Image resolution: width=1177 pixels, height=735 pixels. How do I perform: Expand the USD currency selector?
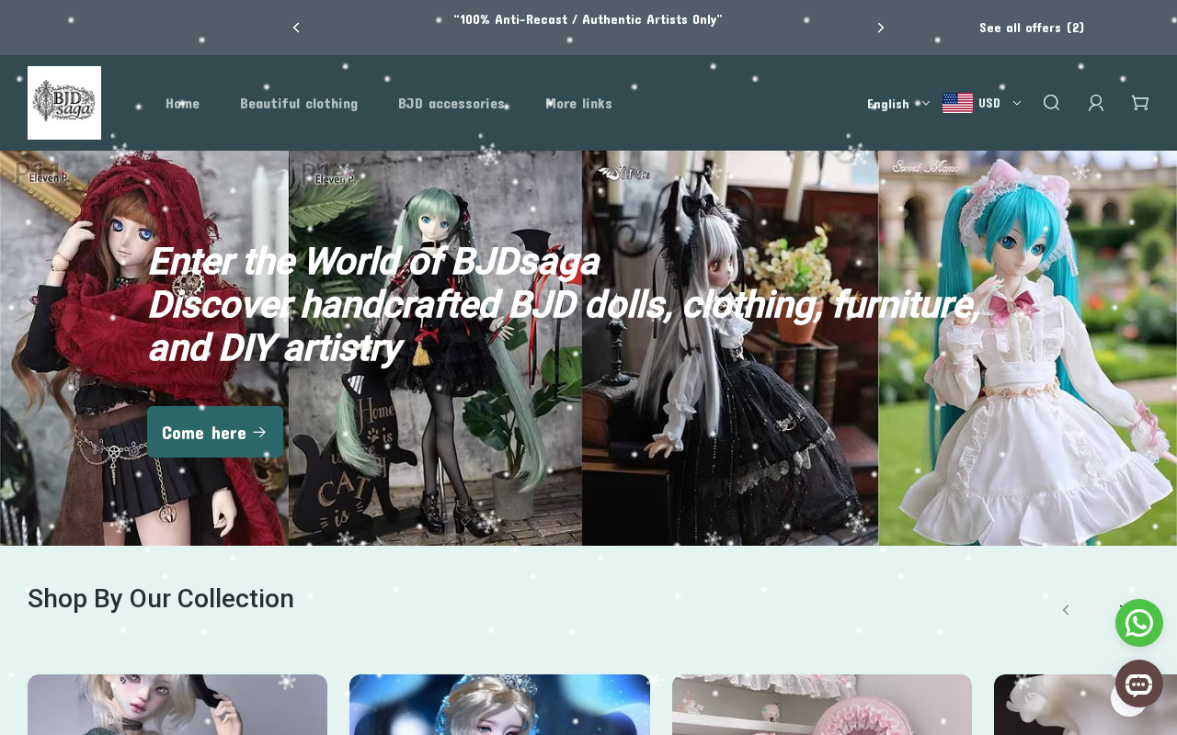click(x=982, y=103)
